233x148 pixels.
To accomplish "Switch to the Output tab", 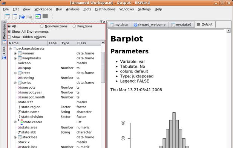I will (x=205, y=24).
